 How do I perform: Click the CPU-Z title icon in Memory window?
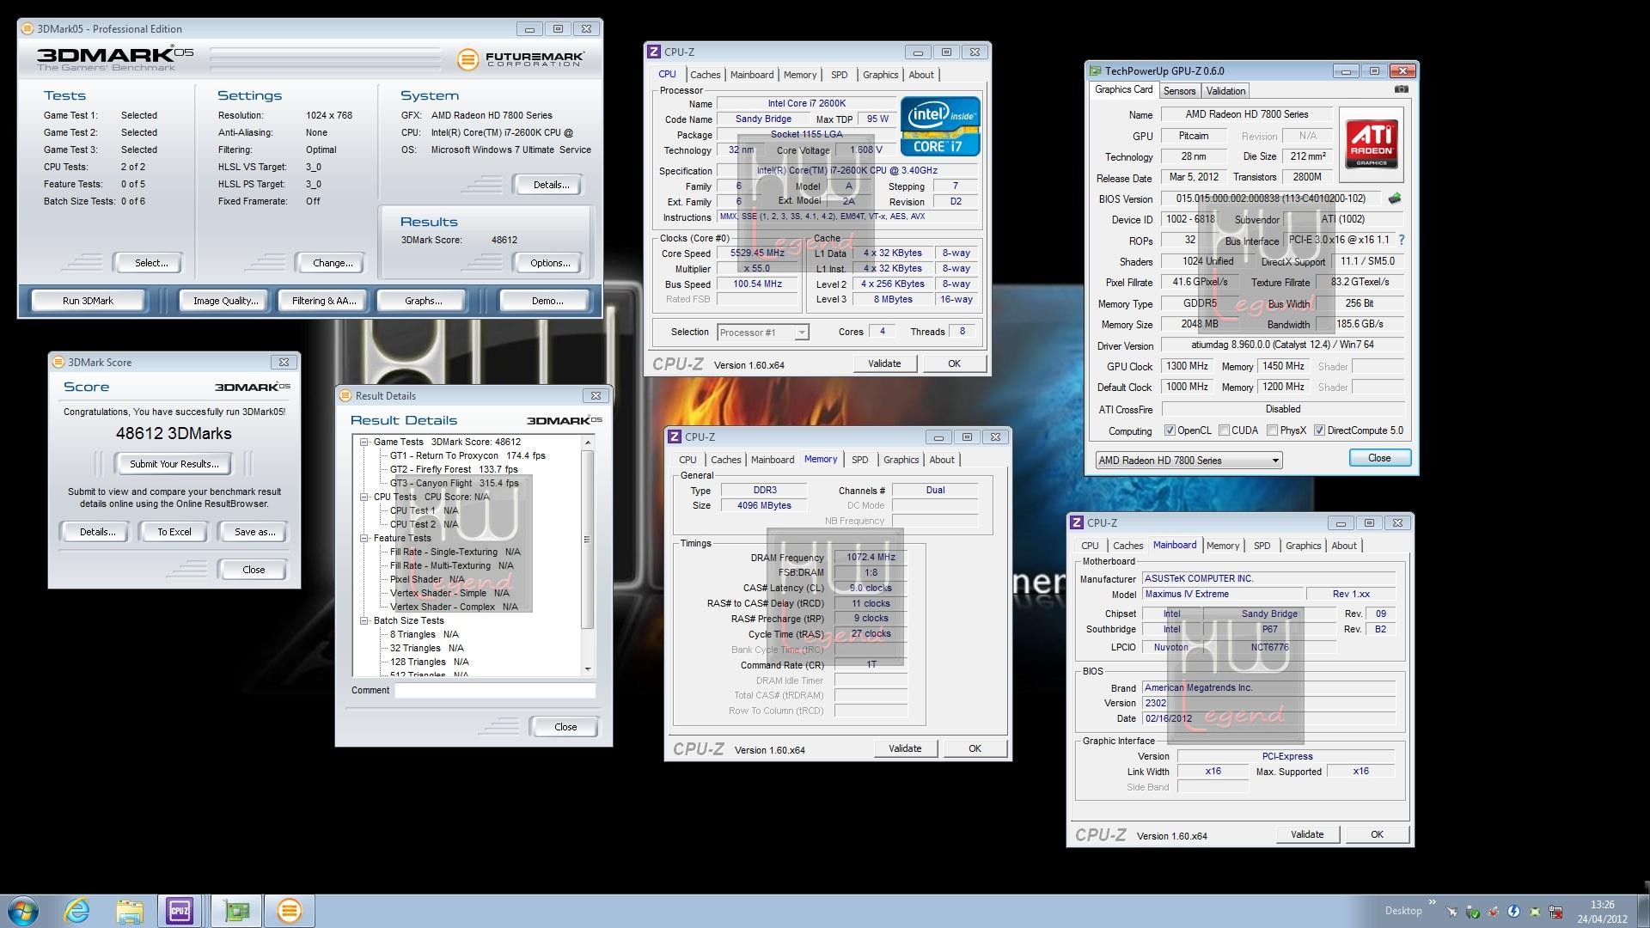point(675,437)
